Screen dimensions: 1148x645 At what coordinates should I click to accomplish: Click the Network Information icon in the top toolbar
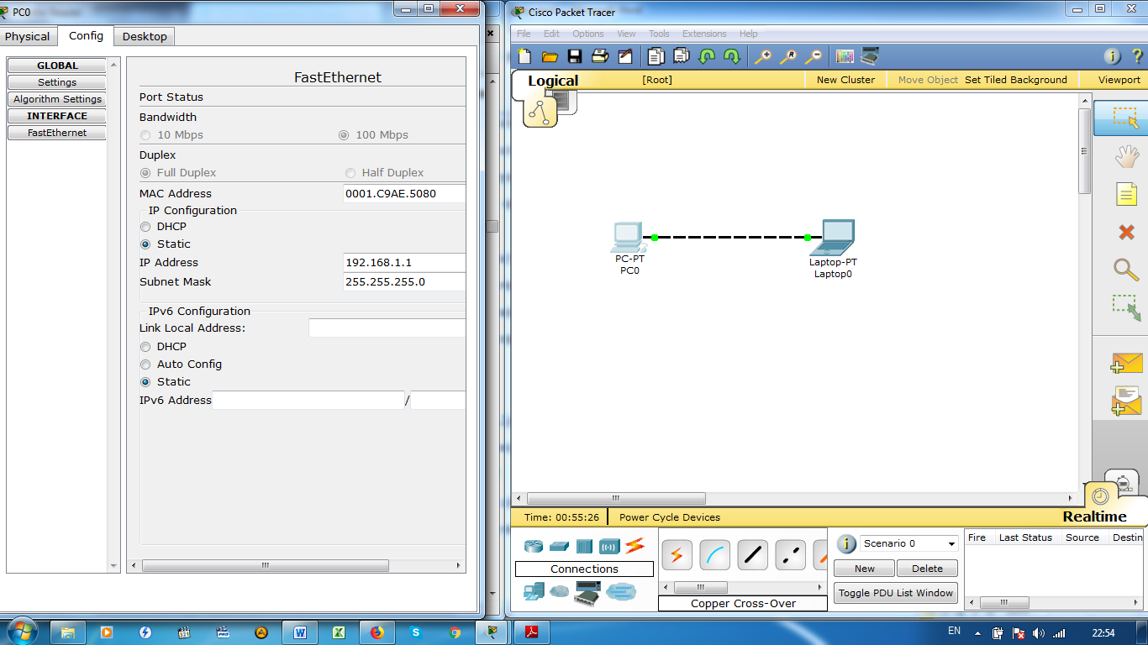point(1112,56)
